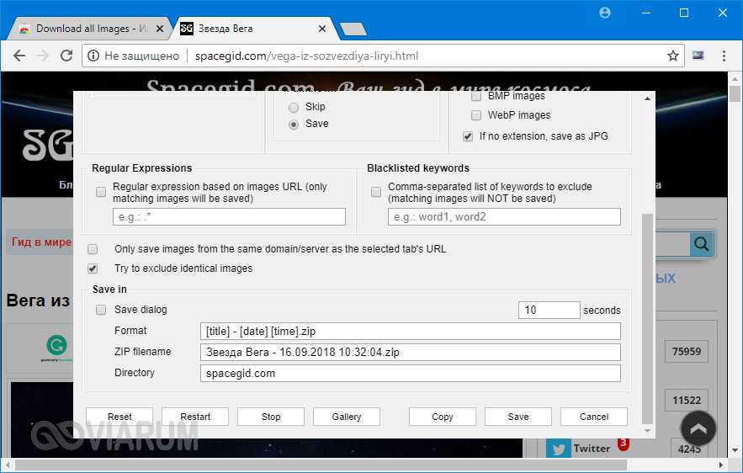Image resolution: width=743 pixels, height=473 pixels.
Task: Click the Gallery button
Action: [346, 417]
